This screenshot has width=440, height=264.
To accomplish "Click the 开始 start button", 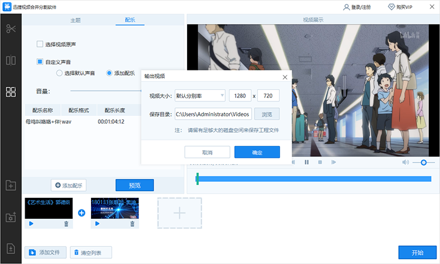I will coord(417,252).
